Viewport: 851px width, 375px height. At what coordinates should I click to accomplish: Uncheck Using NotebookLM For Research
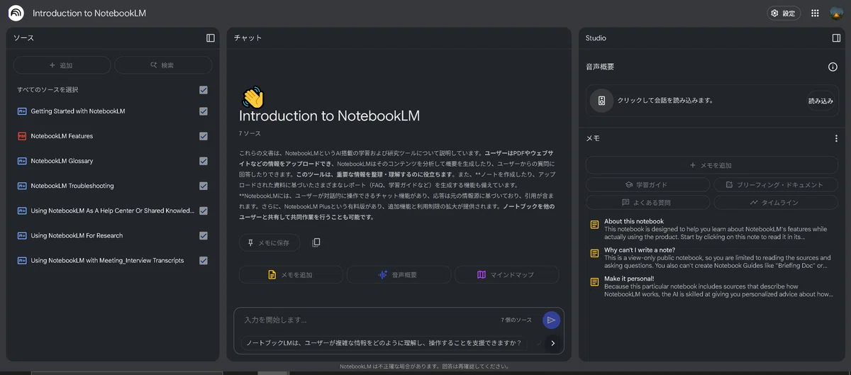tap(204, 235)
